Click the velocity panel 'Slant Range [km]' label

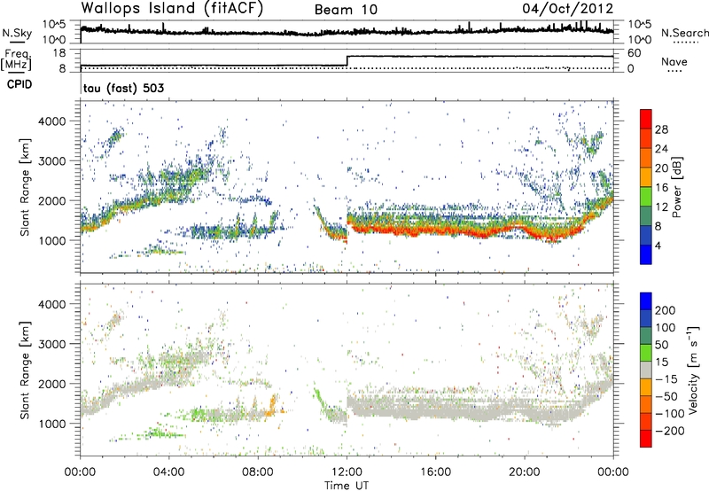point(25,370)
